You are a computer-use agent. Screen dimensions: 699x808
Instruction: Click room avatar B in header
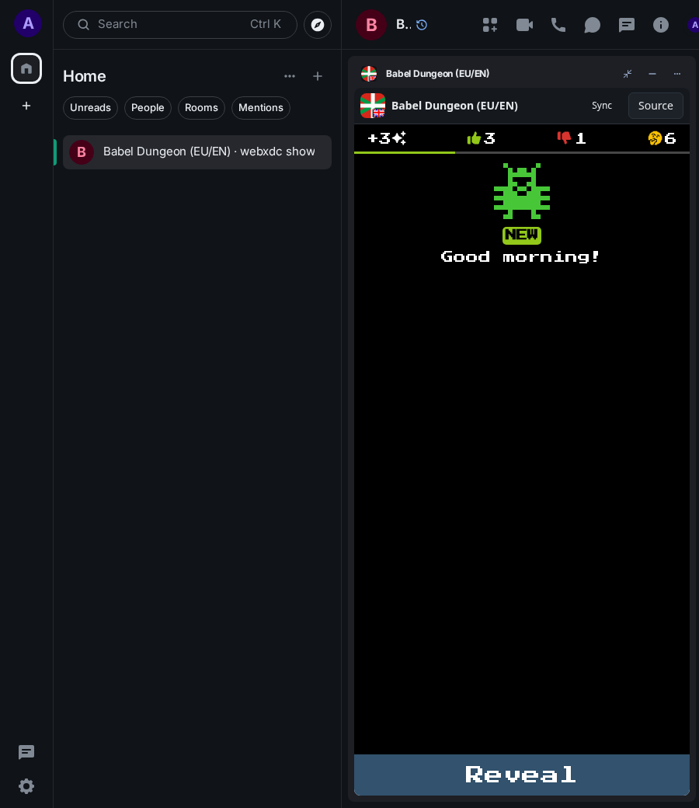coord(371,25)
